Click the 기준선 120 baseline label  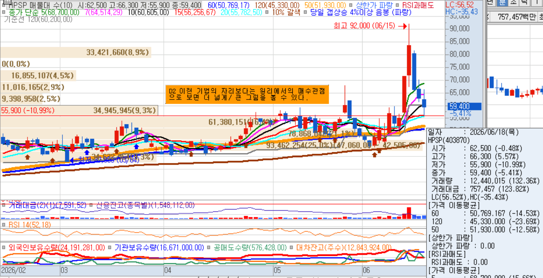38,19
